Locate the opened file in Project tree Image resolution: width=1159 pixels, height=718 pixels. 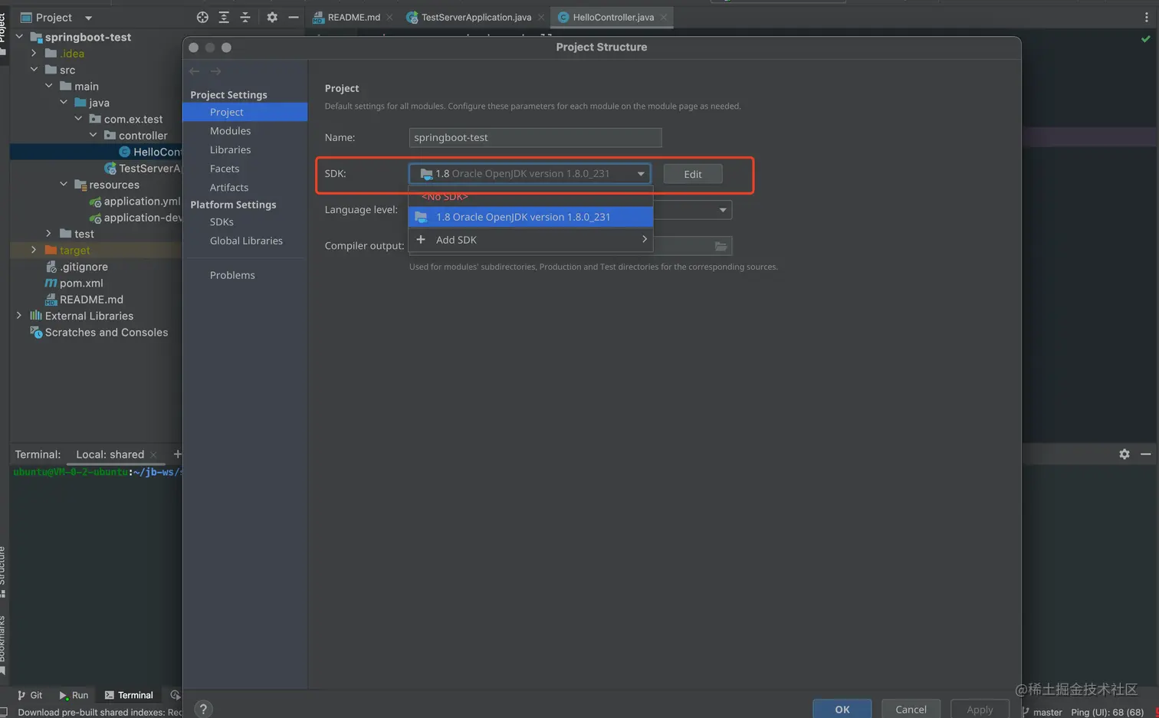click(x=202, y=17)
